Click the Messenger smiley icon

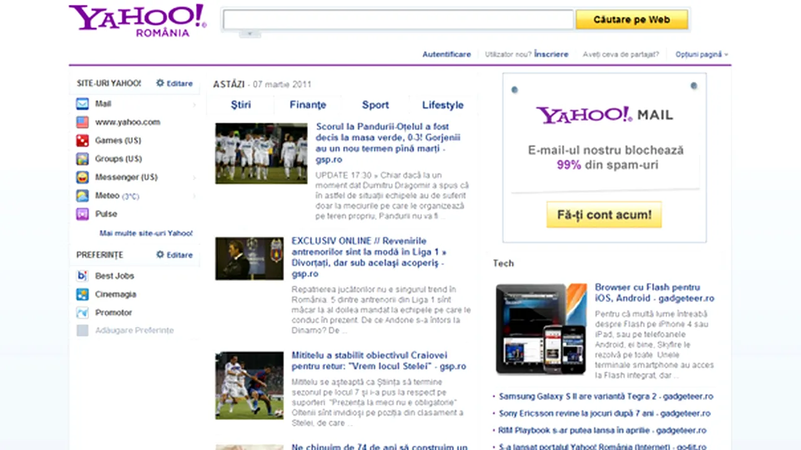pyautogui.click(x=83, y=177)
